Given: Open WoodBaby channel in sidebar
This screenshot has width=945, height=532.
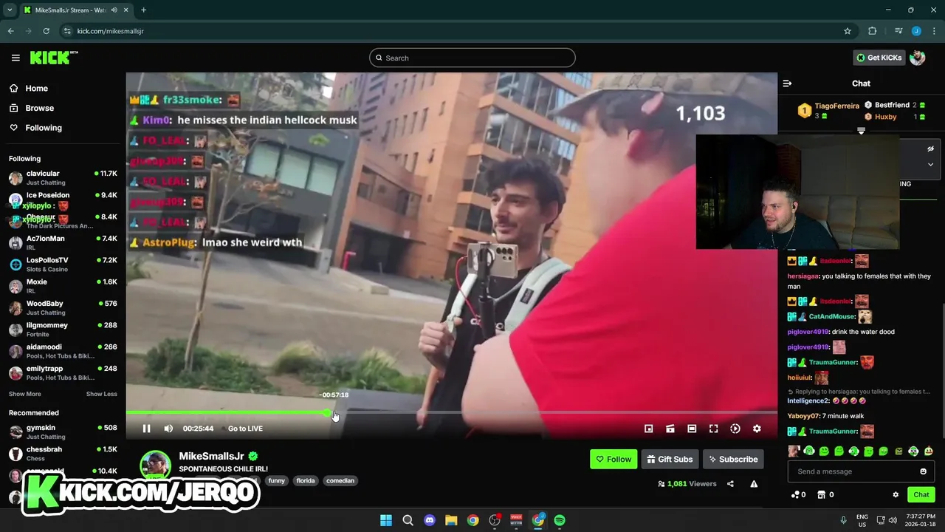Looking at the screenshot, I should (63, 307).
